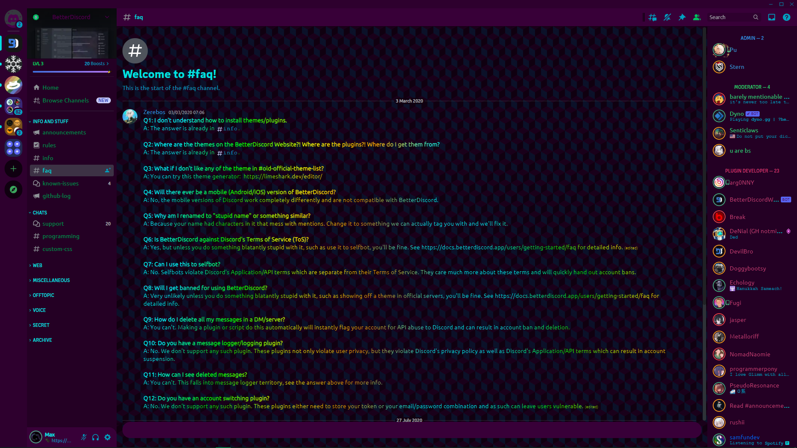Click Add a Server plus icon
Viewport: 797px width, 448px height.
tap(13, 168)
